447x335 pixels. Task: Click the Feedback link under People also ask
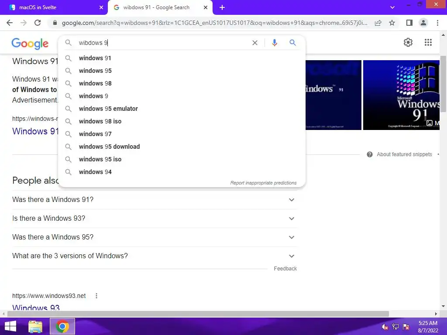[x=285, y=269]
